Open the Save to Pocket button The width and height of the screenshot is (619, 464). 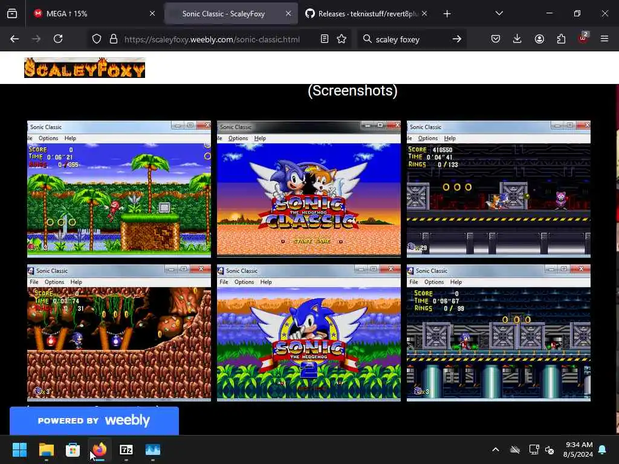(x=496, y=39)
